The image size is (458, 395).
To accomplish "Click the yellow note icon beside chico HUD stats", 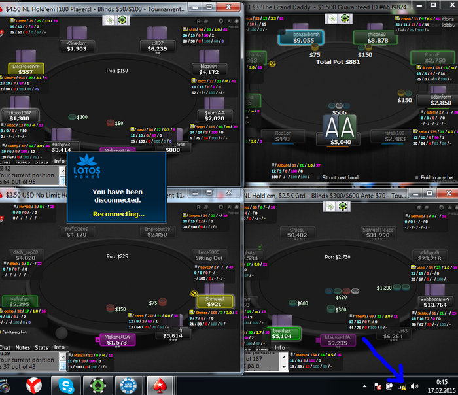I will 397,18.
